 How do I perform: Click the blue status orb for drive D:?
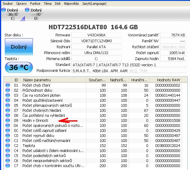point(27,10)
